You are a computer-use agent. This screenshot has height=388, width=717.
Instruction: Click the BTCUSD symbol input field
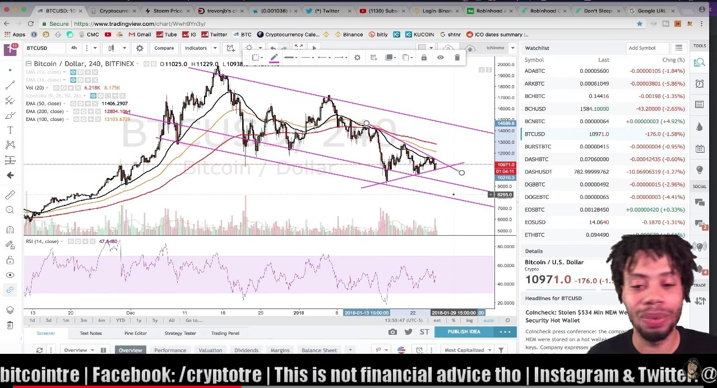tap(44, 48)
